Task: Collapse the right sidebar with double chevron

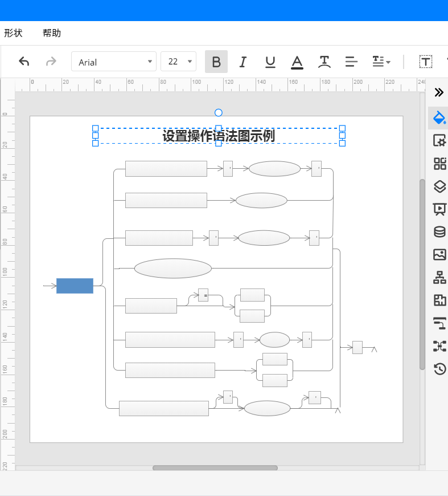Action: click(x=439, y=92)
